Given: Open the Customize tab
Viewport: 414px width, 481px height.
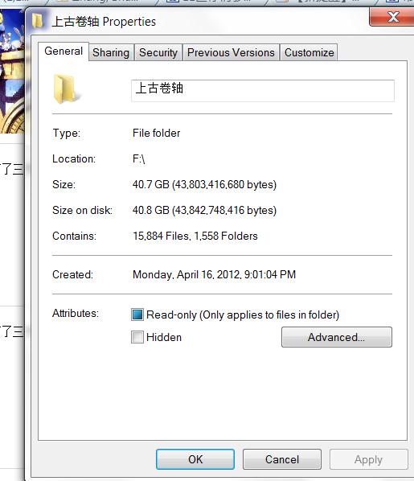Looking at the screenshot, I should coord(309,52).
